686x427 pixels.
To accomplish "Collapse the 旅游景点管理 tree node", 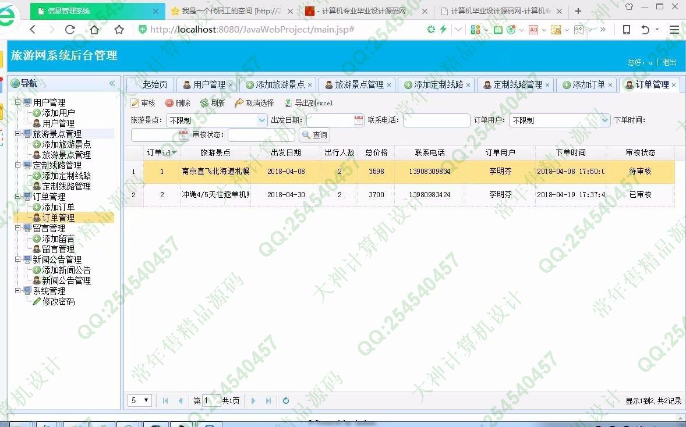I will (x=18, y=134).
